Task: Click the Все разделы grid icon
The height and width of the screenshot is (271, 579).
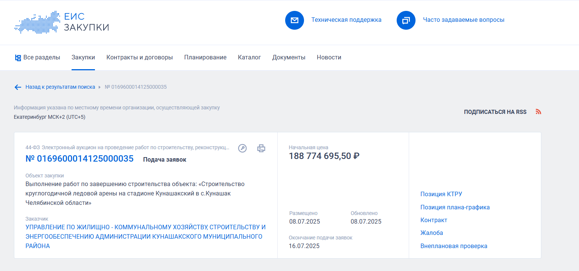Action: [x=18, y=58]
